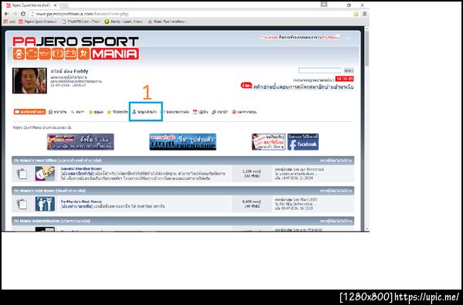The image size is (463, 305).
Task: Open the Moderate menu item
Action: [x=117, y=112]
